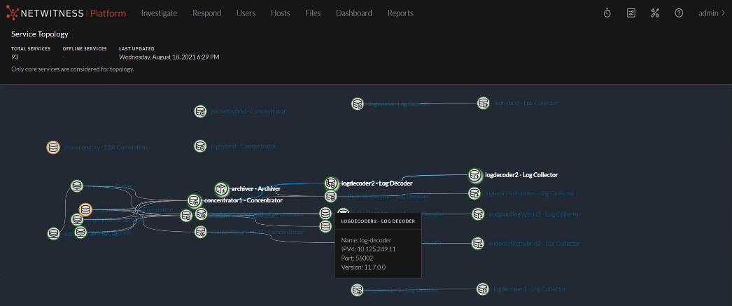Click the logdecoder1 - Log Collector label
732x306 pixels.
529,289
